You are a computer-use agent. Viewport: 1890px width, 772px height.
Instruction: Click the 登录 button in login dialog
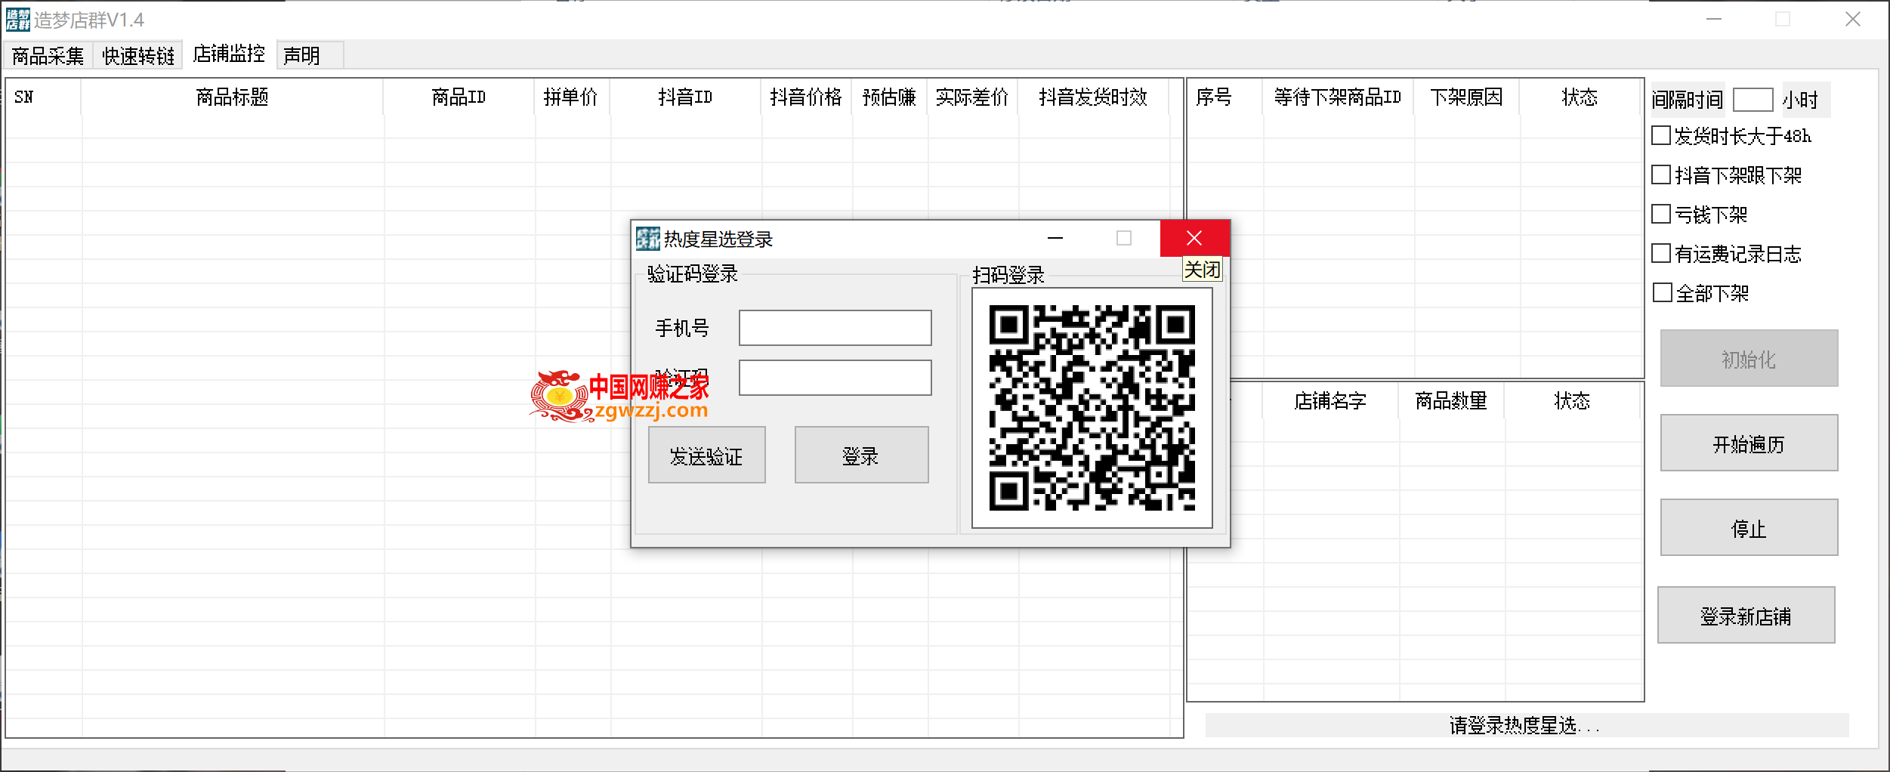(861, 455)
